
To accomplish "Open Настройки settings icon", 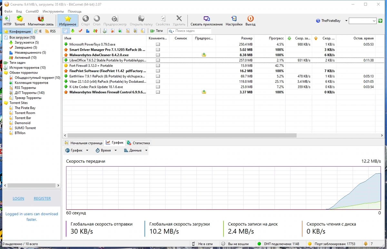I will click(234, 21).
